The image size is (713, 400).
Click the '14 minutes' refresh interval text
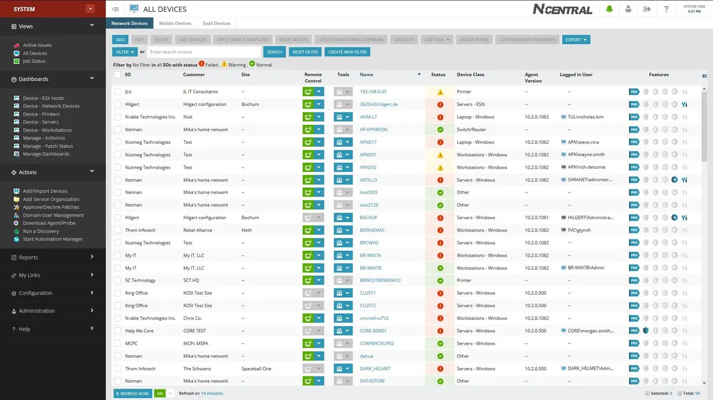tap(212, 393)
